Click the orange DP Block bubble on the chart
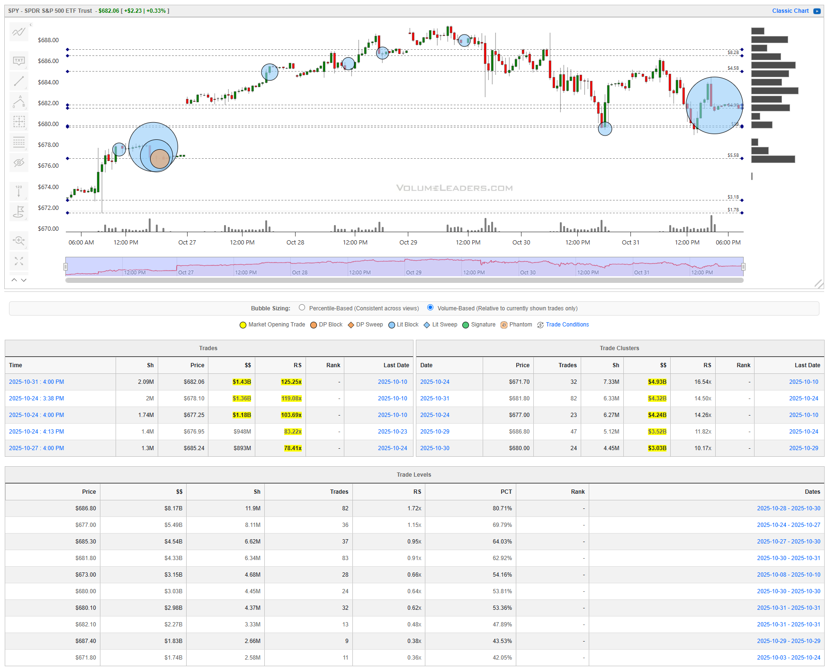 tap(160, 159)
